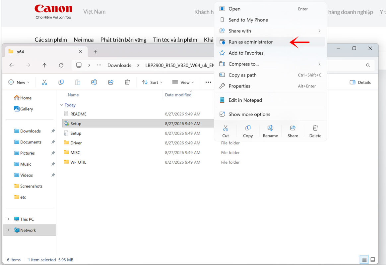The height and width of the screenshot is (265, 386).
Task: Open the Sort dropdown menu
Action: pyautogui.click(x=152, y=82)
